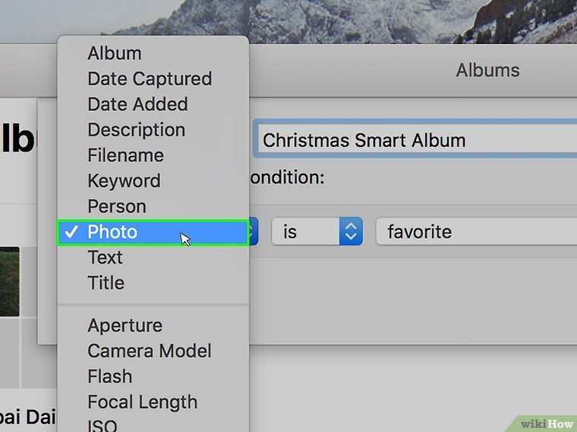Select Focal Length option
Image resolution: width=577 pixels, height=432 pixels.
142,402
